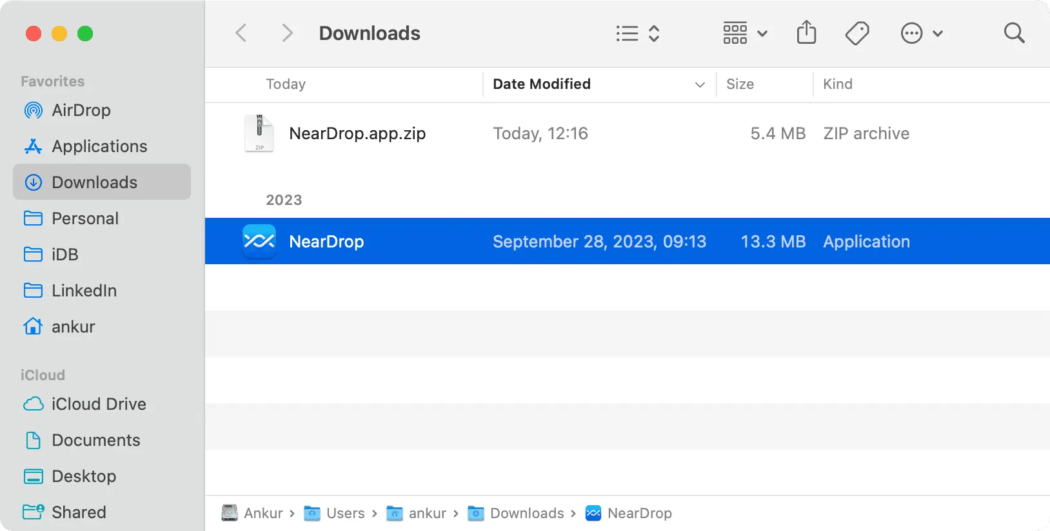
Task: Close the Finder window
Action: point(34,34)
